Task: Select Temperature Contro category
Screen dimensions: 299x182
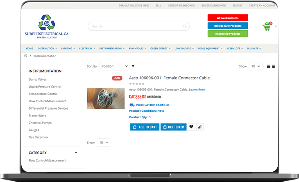Action: (x=43, y=94)
